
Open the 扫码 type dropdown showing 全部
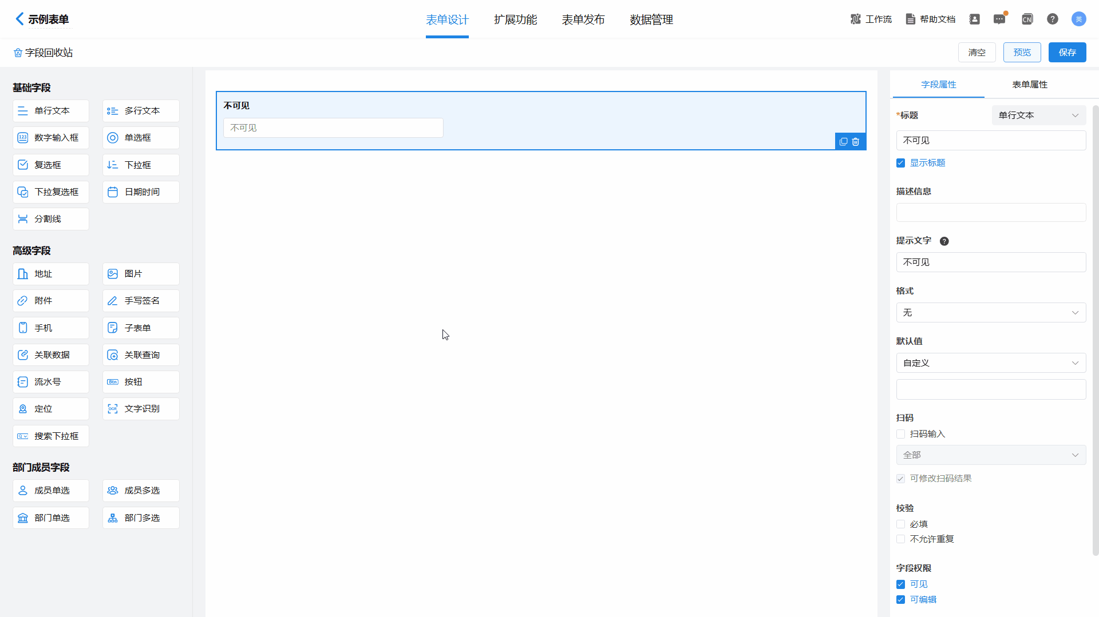(991, 455)
